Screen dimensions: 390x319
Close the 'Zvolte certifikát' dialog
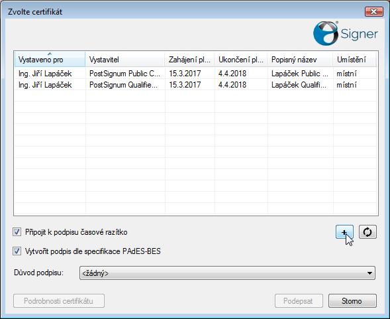[373, 11]
